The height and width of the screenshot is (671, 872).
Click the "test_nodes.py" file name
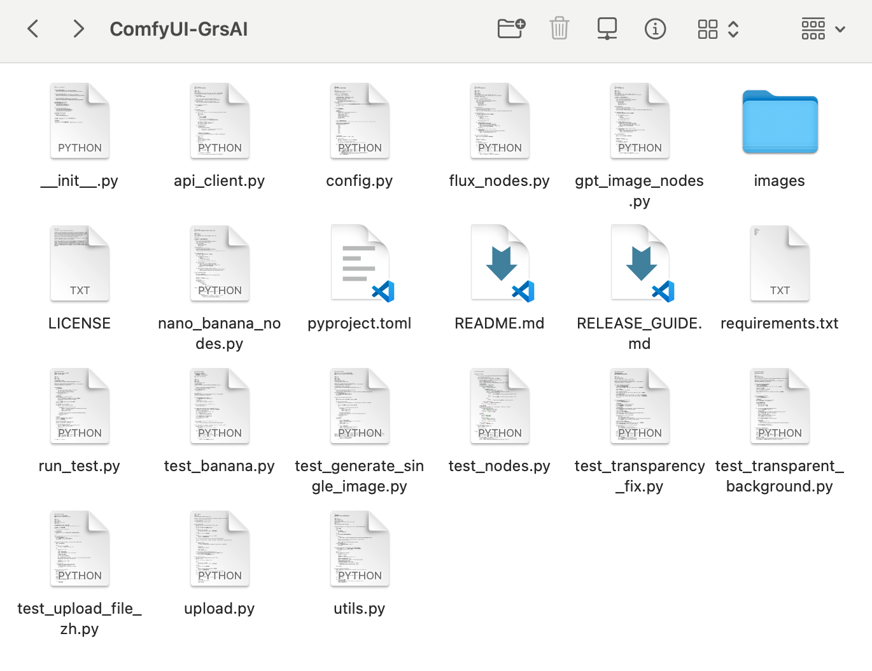click(x=500, y=466)
